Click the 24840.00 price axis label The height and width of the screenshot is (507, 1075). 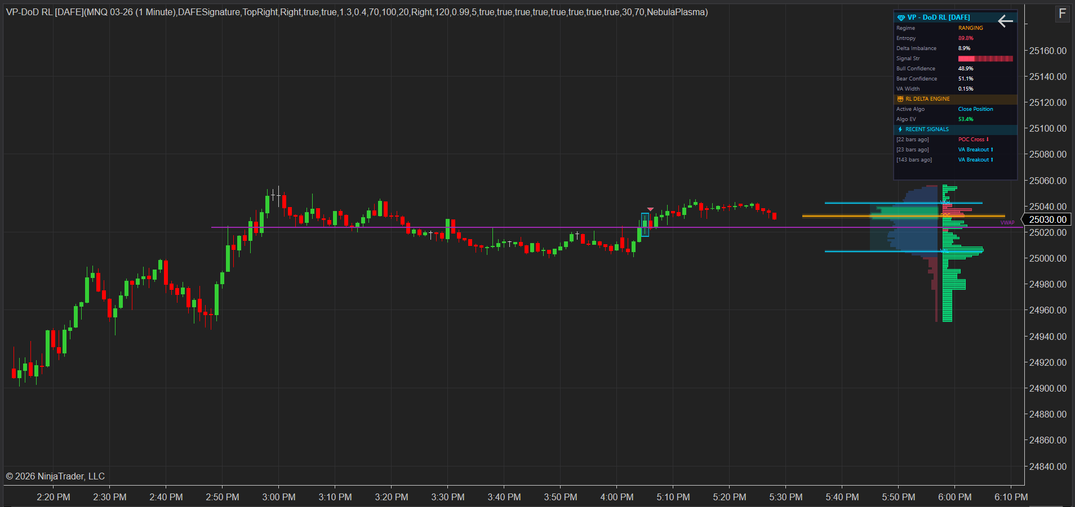1048,466
